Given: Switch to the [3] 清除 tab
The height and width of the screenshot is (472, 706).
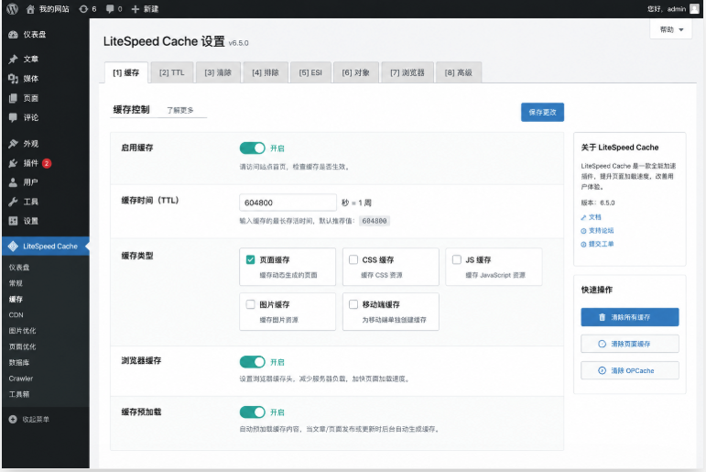Looking at the screenshot, I should (x=218, y=72).
